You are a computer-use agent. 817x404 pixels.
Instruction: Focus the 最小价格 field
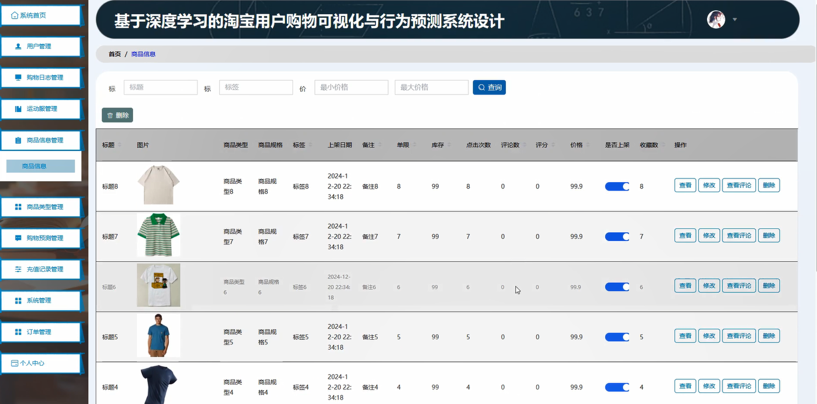[x=351, y=87]
